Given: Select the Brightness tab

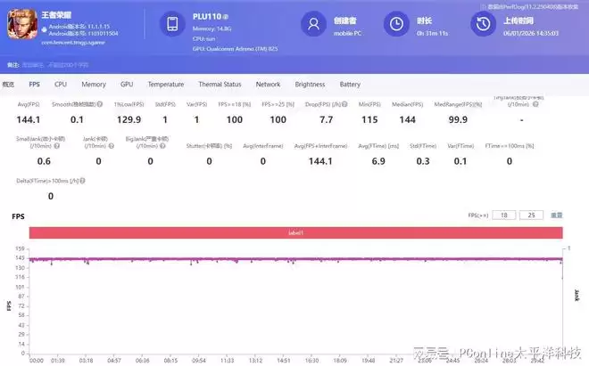Looking at the screenshot, I should point(310,85).
